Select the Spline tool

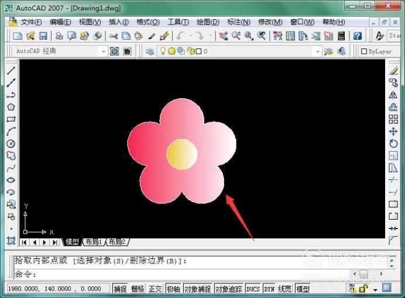(11, 168)
